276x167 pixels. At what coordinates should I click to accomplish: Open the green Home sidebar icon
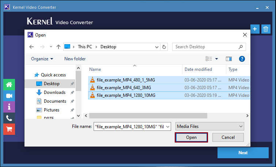pos(9,85)
